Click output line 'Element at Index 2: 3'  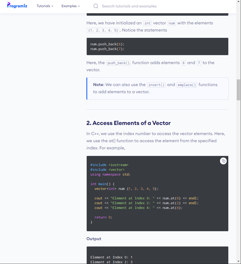111,262
